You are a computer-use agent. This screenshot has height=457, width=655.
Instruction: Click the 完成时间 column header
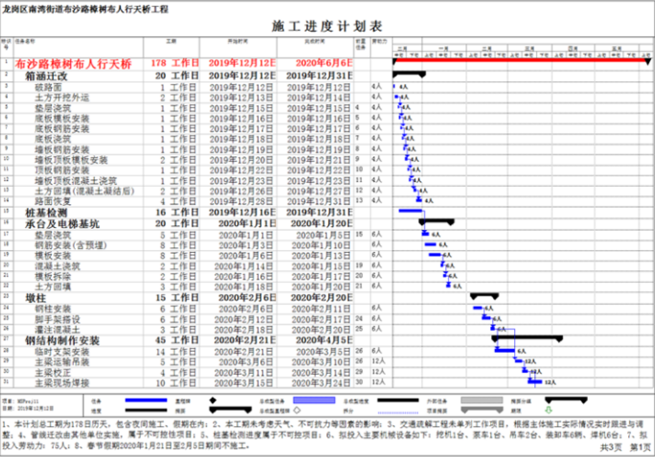[315, 43]
